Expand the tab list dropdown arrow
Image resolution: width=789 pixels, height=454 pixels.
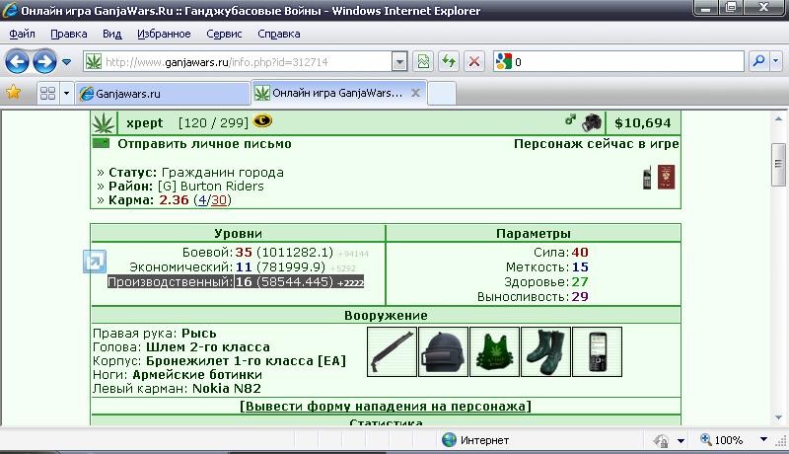point(66,93)
